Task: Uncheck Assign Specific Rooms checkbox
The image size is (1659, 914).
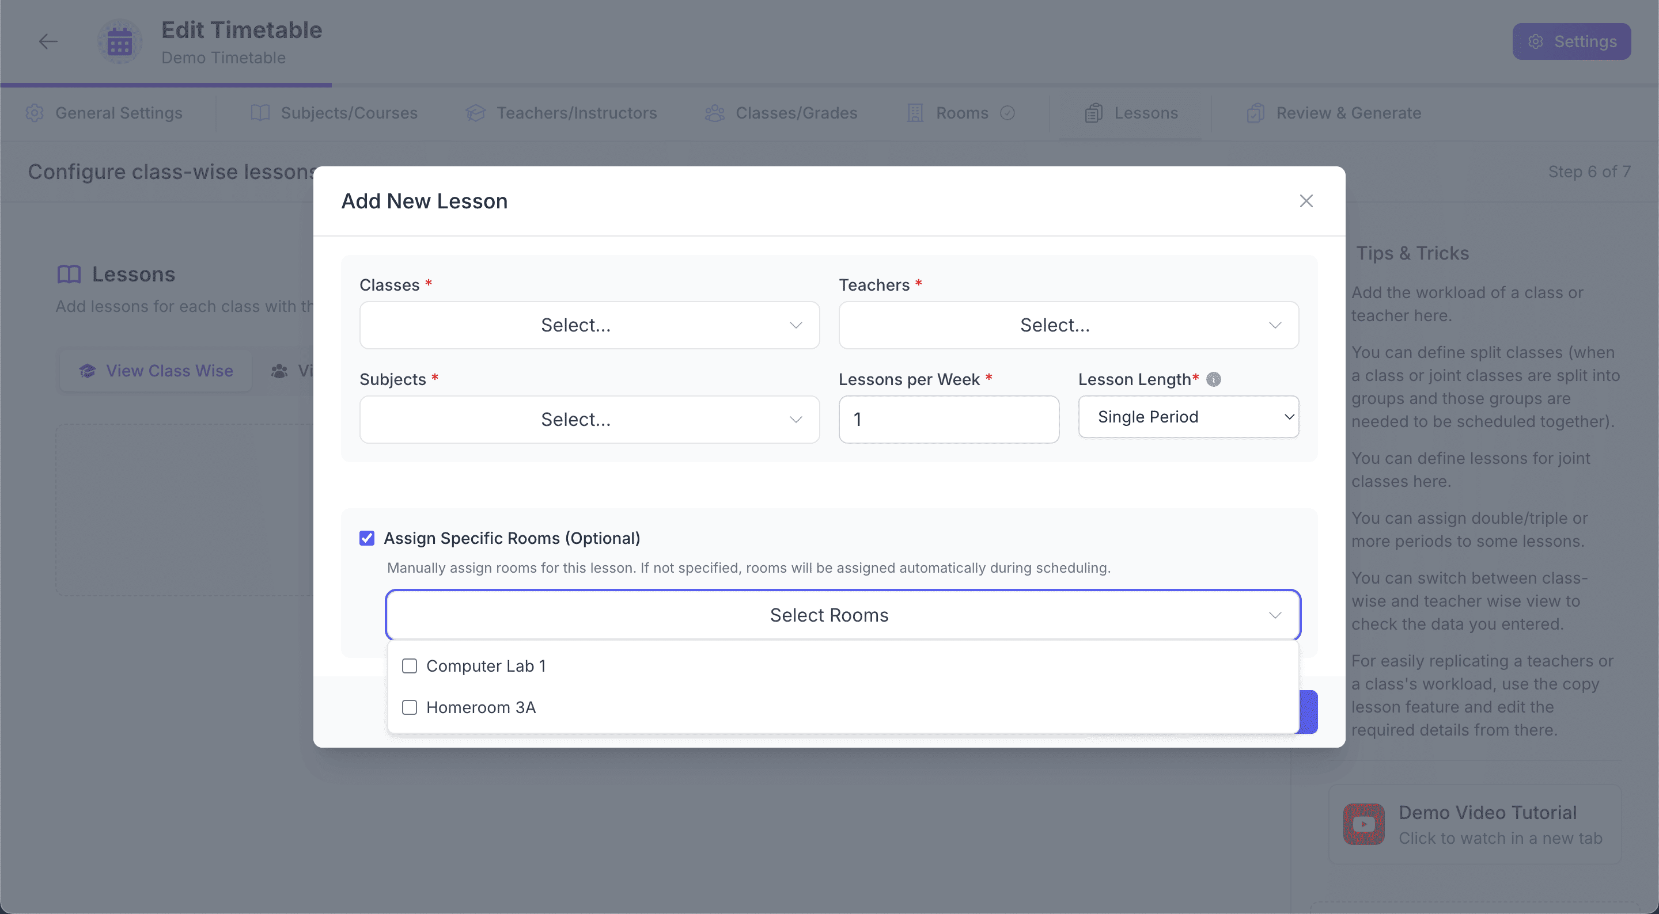Action: [x=367, y=538]
